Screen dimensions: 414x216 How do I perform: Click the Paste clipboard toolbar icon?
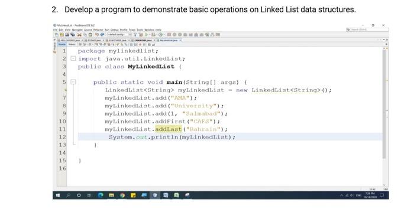pos(90,34)
